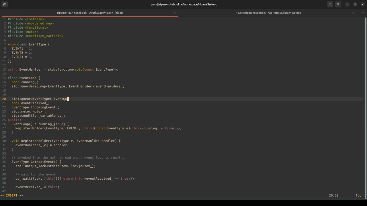Switch to the second eloop terminal tab

coord(268,13)
